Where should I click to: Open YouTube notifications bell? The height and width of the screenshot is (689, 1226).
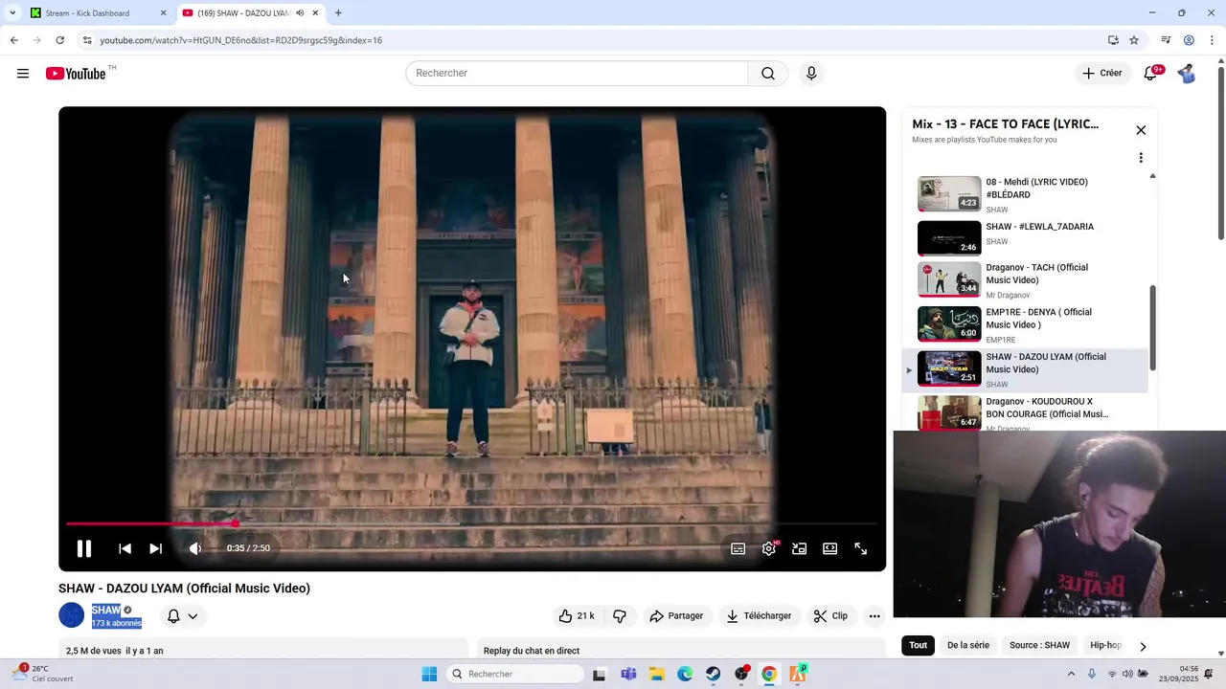pos(1150,74)
